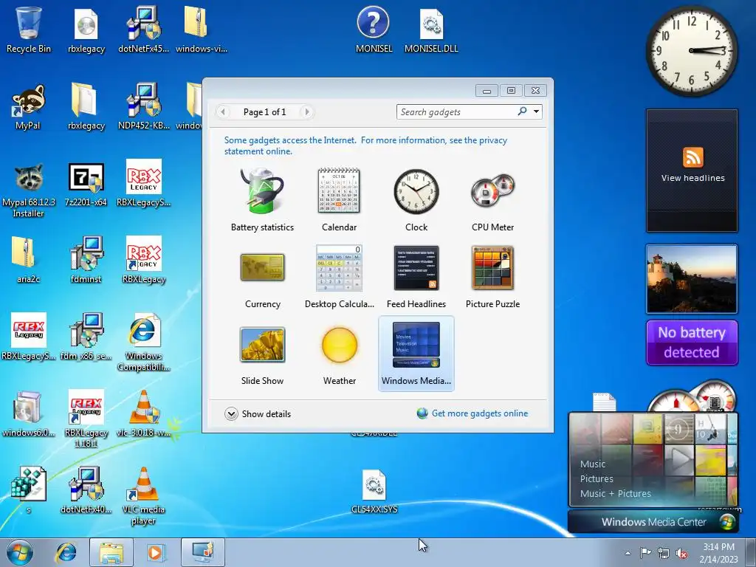The width and height of the screenshot is (756, 567).
Task: Select the vlc-3.0.18 installer icon
Action: [x=144, y=413]
